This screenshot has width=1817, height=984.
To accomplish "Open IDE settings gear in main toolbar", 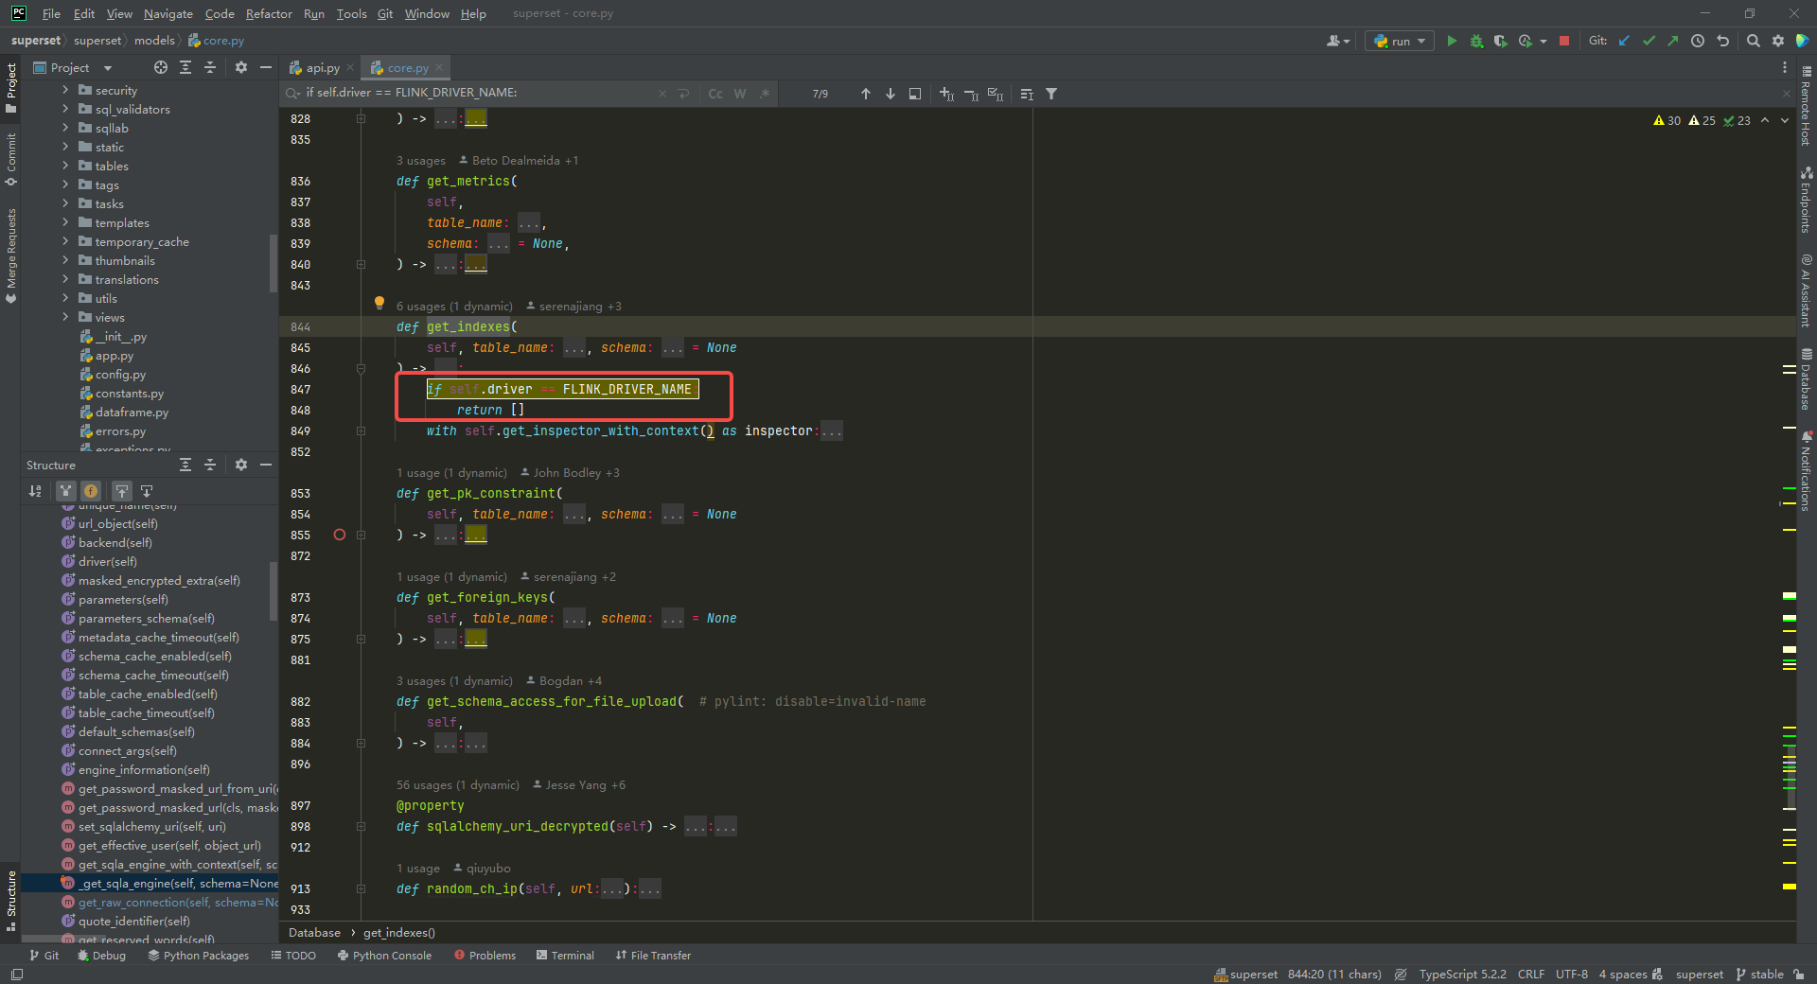I will [x=1778, y=41].
